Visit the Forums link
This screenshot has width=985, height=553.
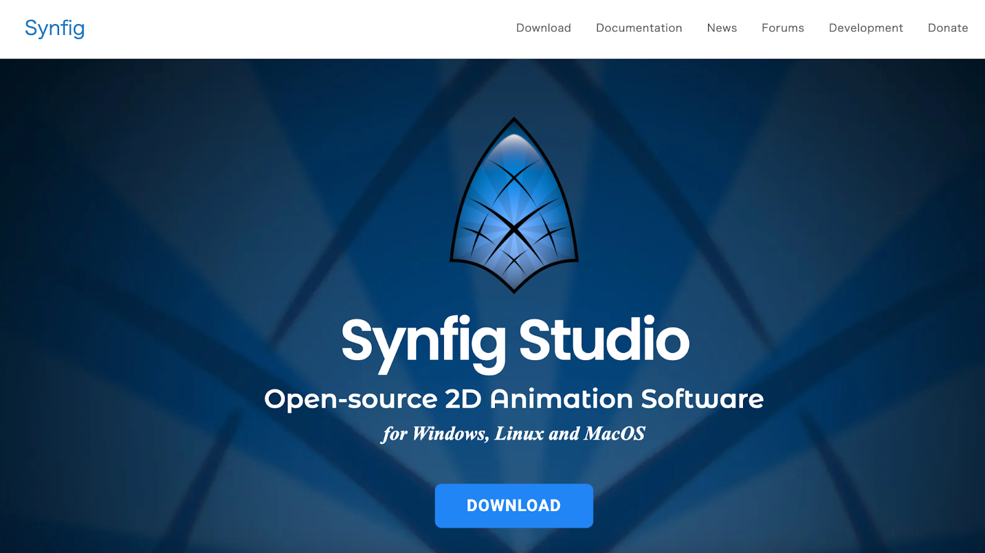pyautogui.click(x=782, y=28)
